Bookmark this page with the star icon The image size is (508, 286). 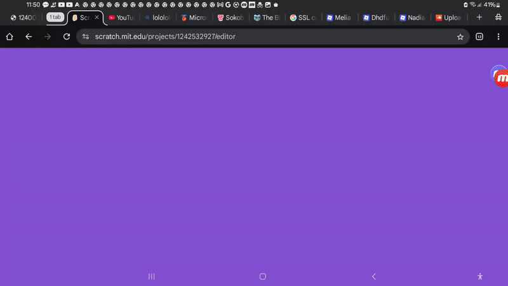460,37
